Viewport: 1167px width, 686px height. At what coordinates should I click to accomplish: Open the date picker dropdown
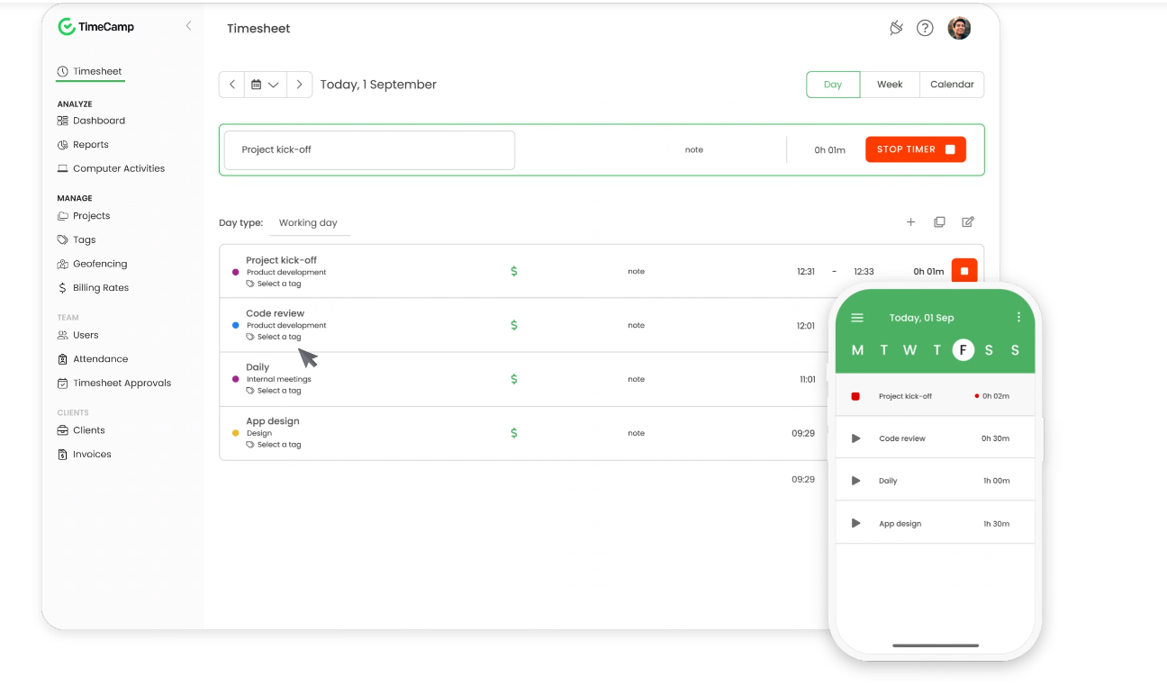point(266,84)
